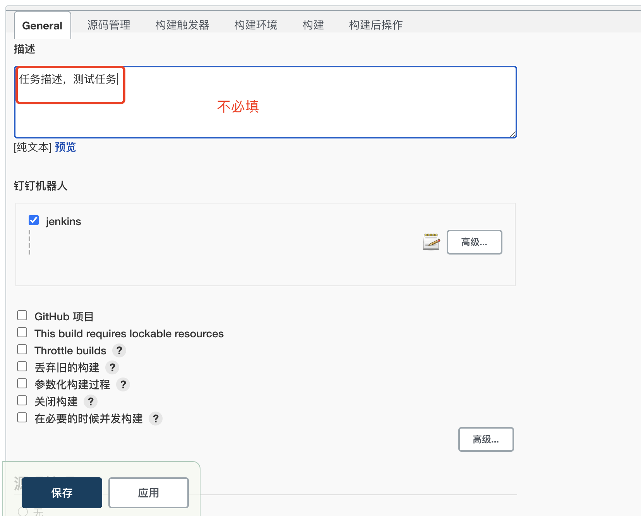Show help for 关闭构建

[x=91, y=402]
